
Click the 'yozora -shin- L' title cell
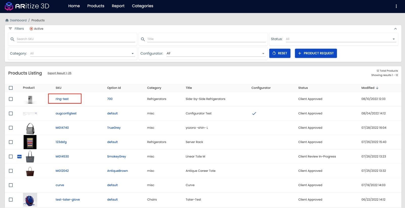coord(197,128)
